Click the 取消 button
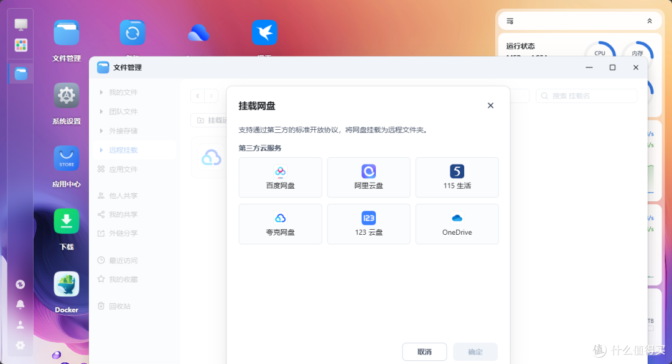The image size is (672, 364). tap(424, 352)
